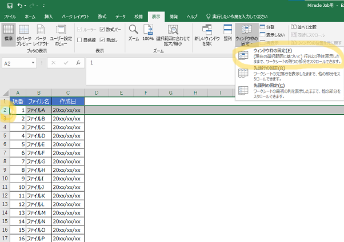Click the 並べて比較 button
Image resolution: width=344 pixels, height=242 pixels.
coord(303,27)
